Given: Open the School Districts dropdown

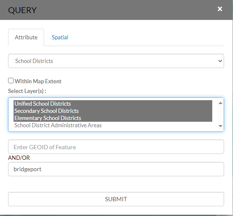Looking at the screenshot, I should (x=116, y=61).
